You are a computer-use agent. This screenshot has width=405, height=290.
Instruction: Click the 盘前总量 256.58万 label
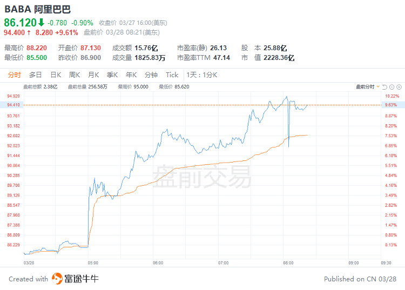[x=87, y=87]
